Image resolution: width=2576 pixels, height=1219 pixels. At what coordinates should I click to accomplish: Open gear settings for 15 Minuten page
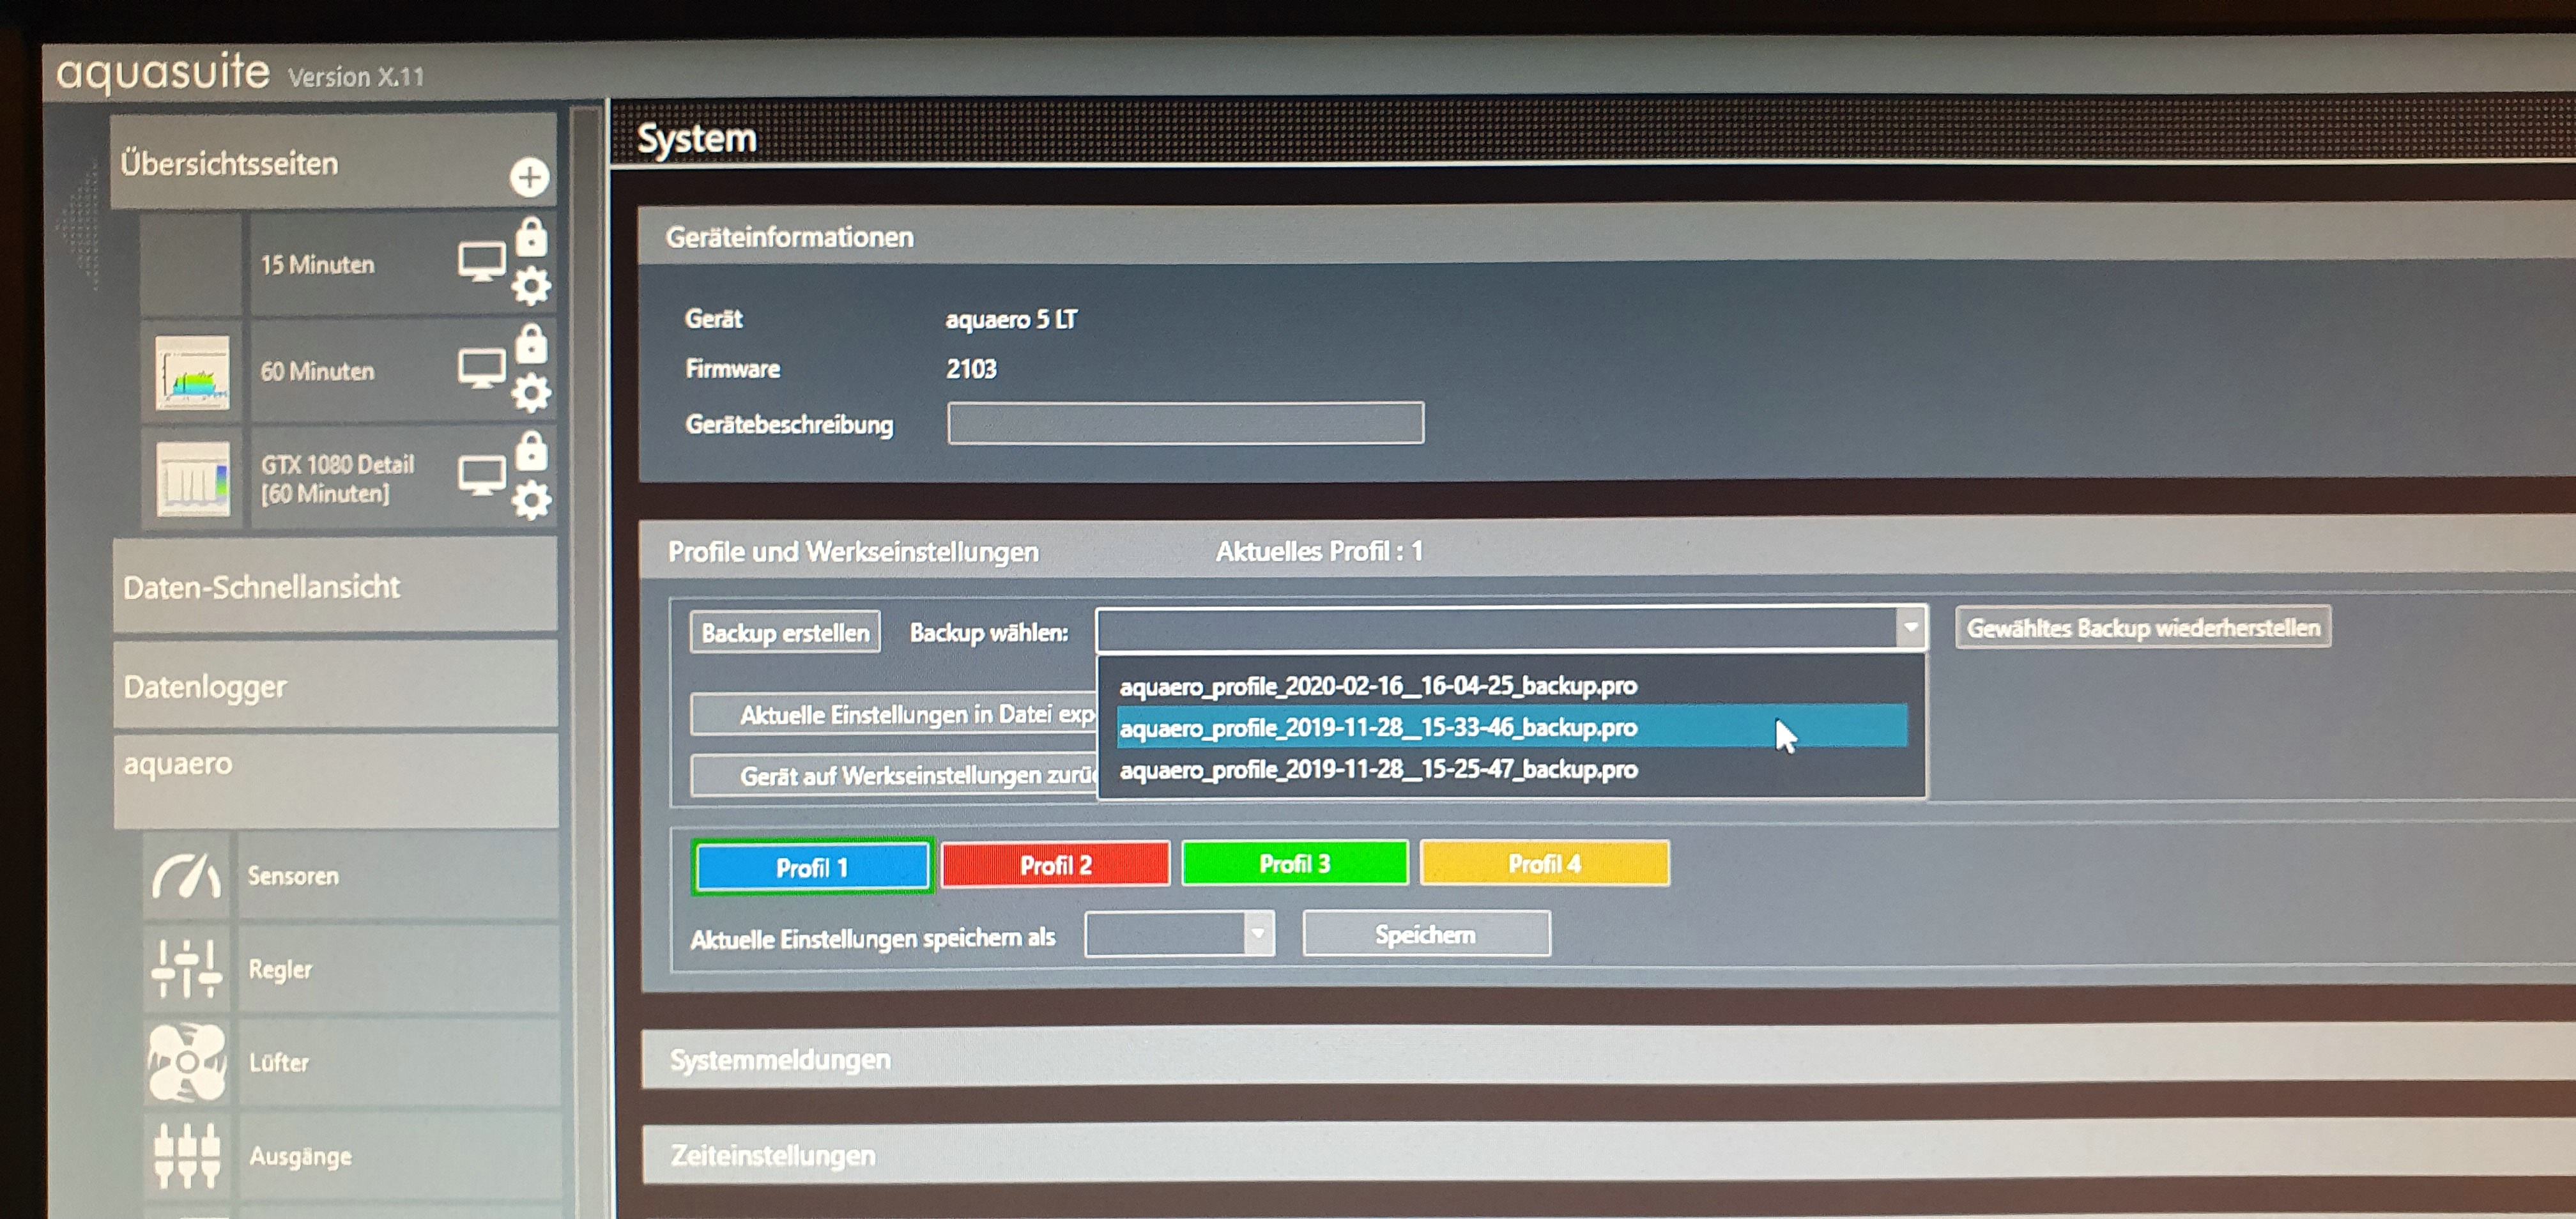(x=531, y=286)
